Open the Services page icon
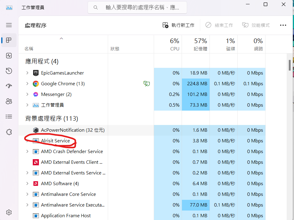The width and height of the screenshot is (294, 220). pyautogui.click(x=9, y=132)
